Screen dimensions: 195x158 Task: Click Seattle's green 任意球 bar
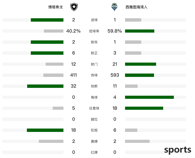click(x=144, y=108)
